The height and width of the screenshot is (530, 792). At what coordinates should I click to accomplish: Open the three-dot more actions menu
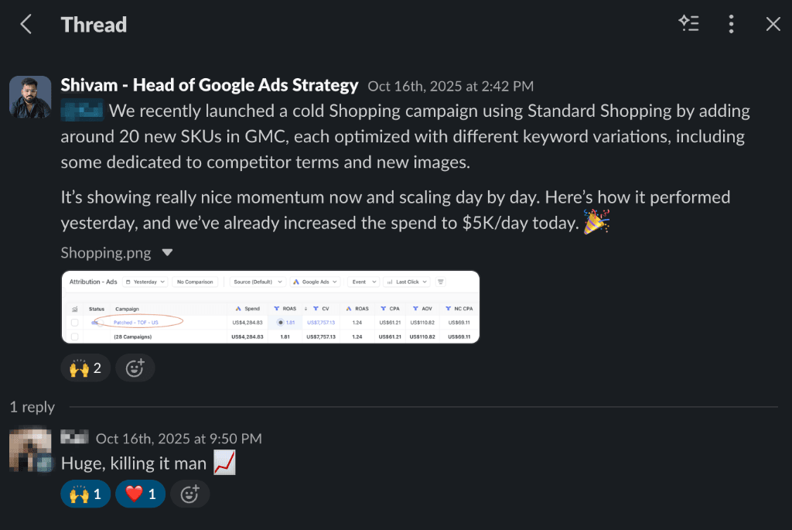tap(731, 23)
